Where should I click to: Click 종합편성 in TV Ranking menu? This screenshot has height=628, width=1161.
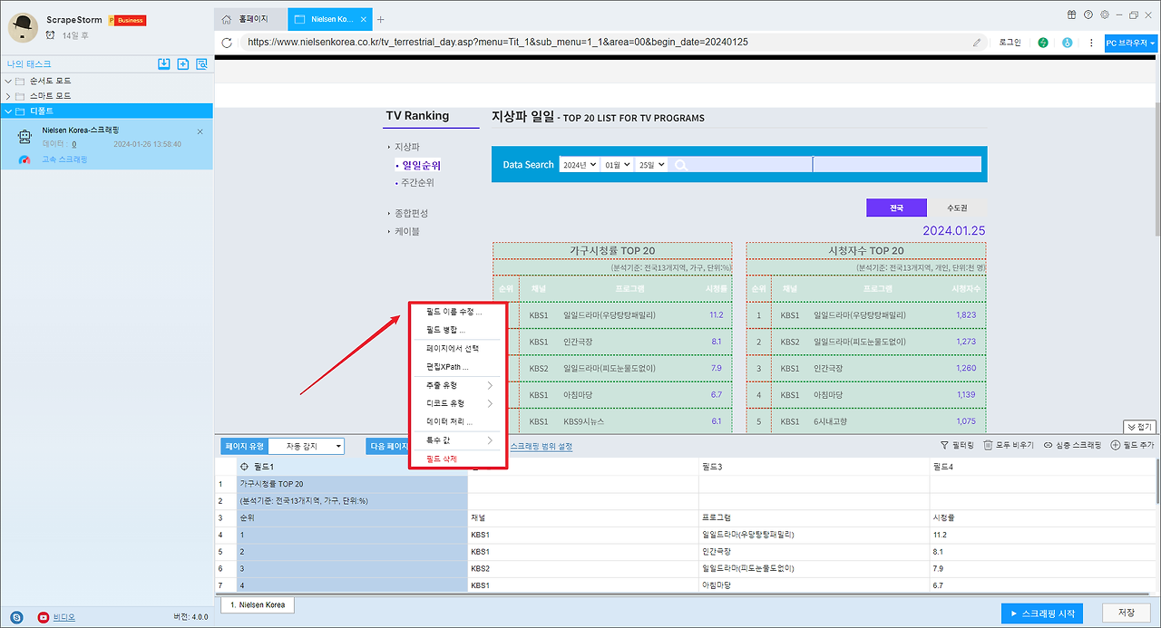411,213
